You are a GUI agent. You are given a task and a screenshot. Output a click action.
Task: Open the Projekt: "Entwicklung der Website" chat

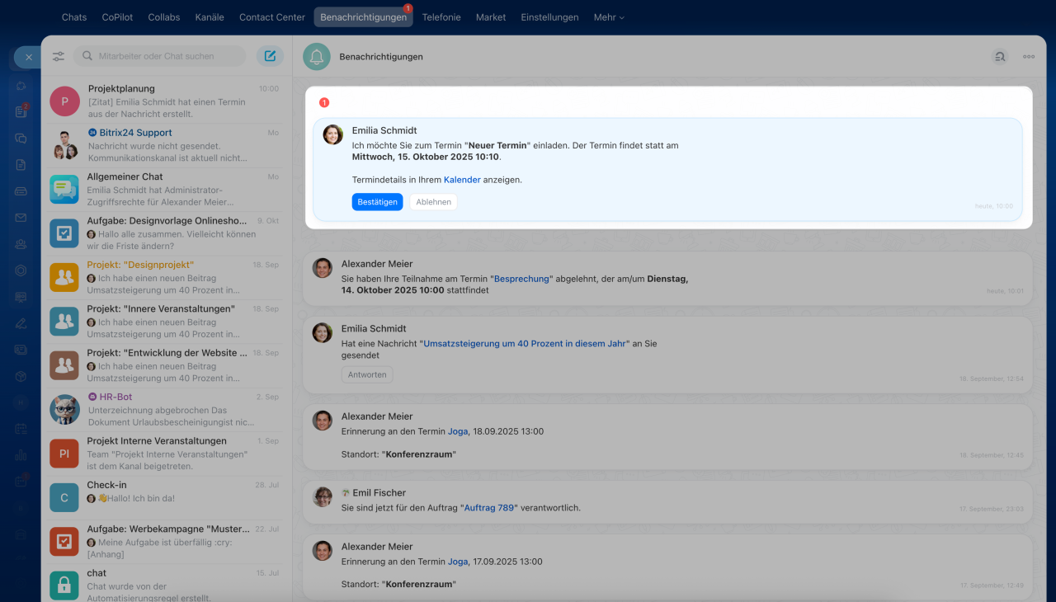167,365
